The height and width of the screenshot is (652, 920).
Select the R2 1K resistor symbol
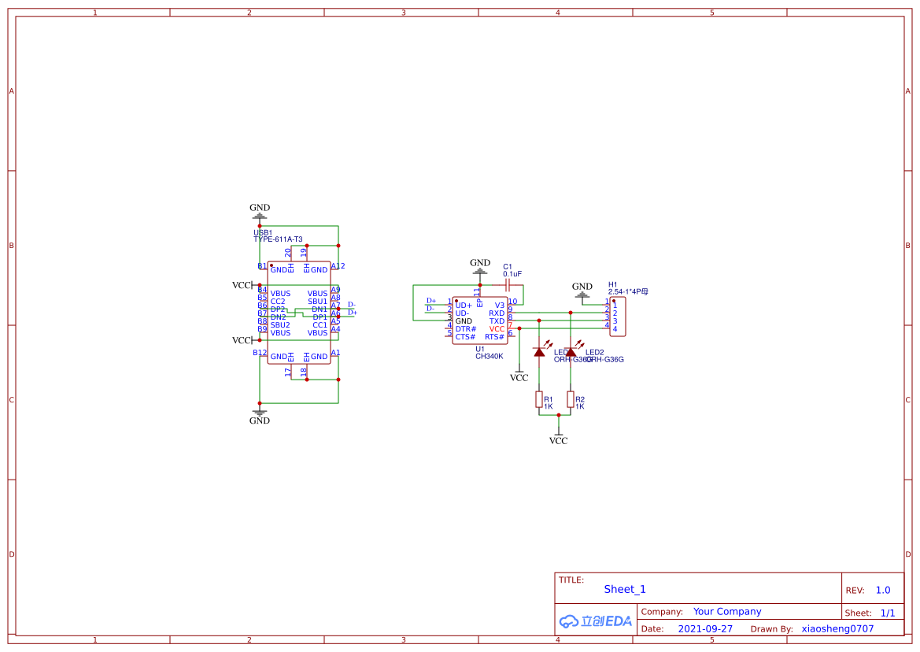(570, 399)
